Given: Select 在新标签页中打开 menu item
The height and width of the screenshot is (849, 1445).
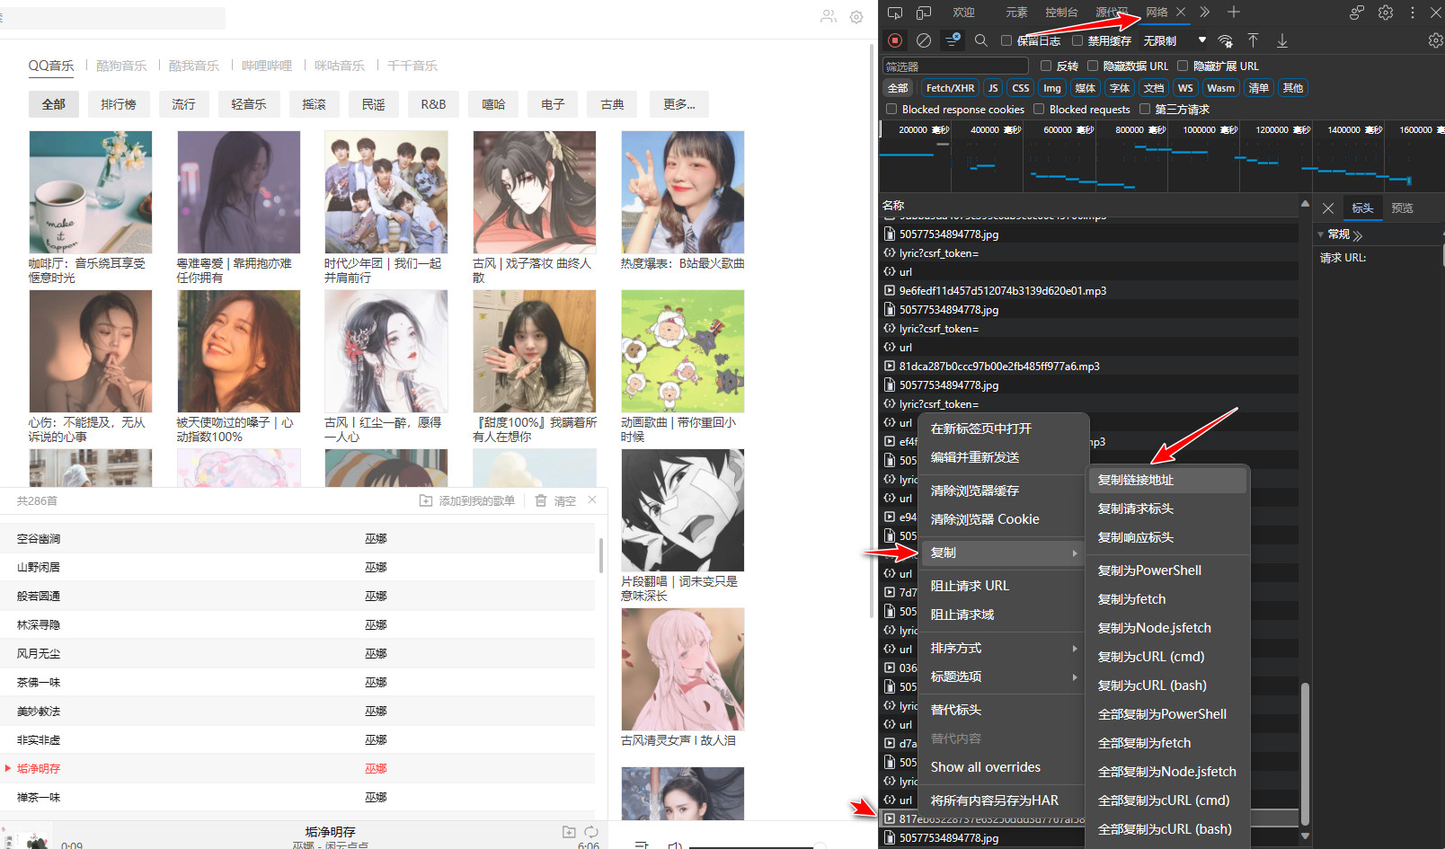Looking at the screenshot, I should 1003,429.
